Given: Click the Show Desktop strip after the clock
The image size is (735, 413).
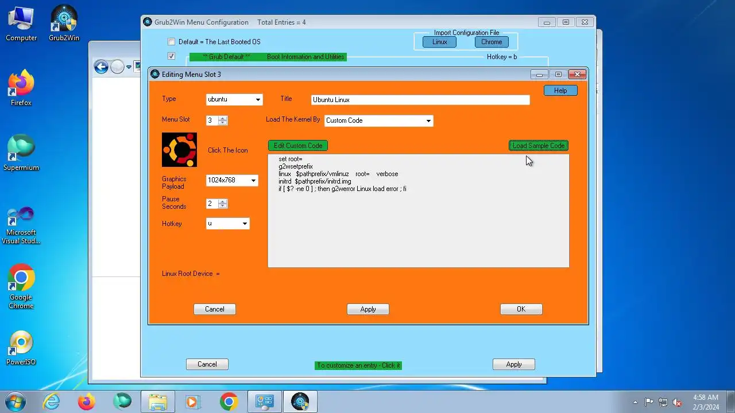Looking at the screenshot, I should (x=730, y=402).
